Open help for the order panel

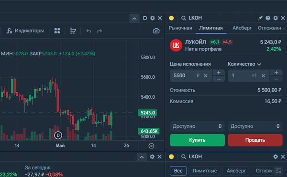(x=268, y=18)
